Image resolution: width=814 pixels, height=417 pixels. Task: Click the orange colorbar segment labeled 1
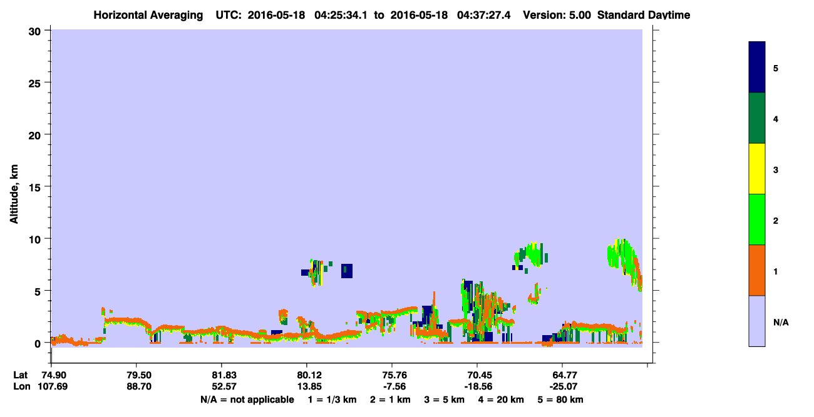pyautogui.click(x=757, y=270)
